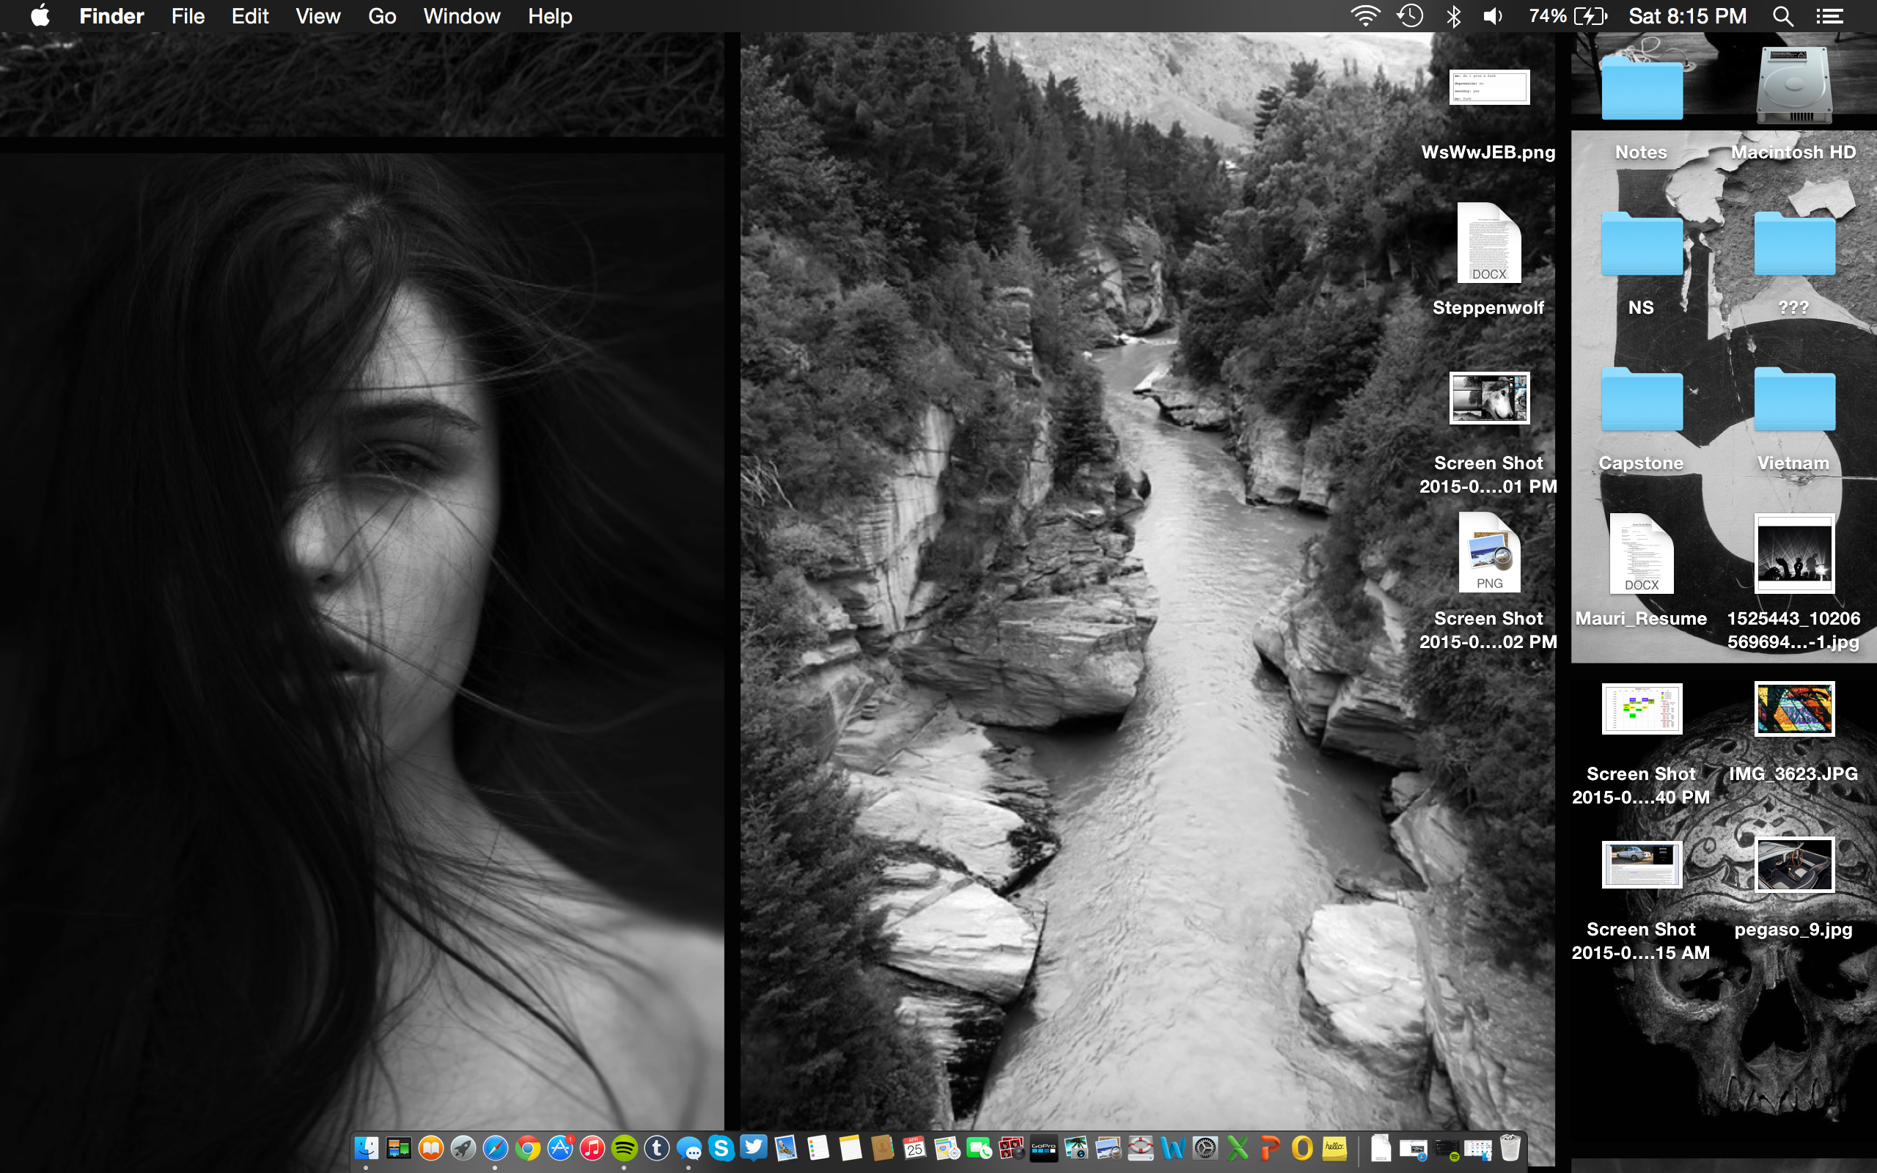Select the Macintosh HD drive icon

point(1793,84)
